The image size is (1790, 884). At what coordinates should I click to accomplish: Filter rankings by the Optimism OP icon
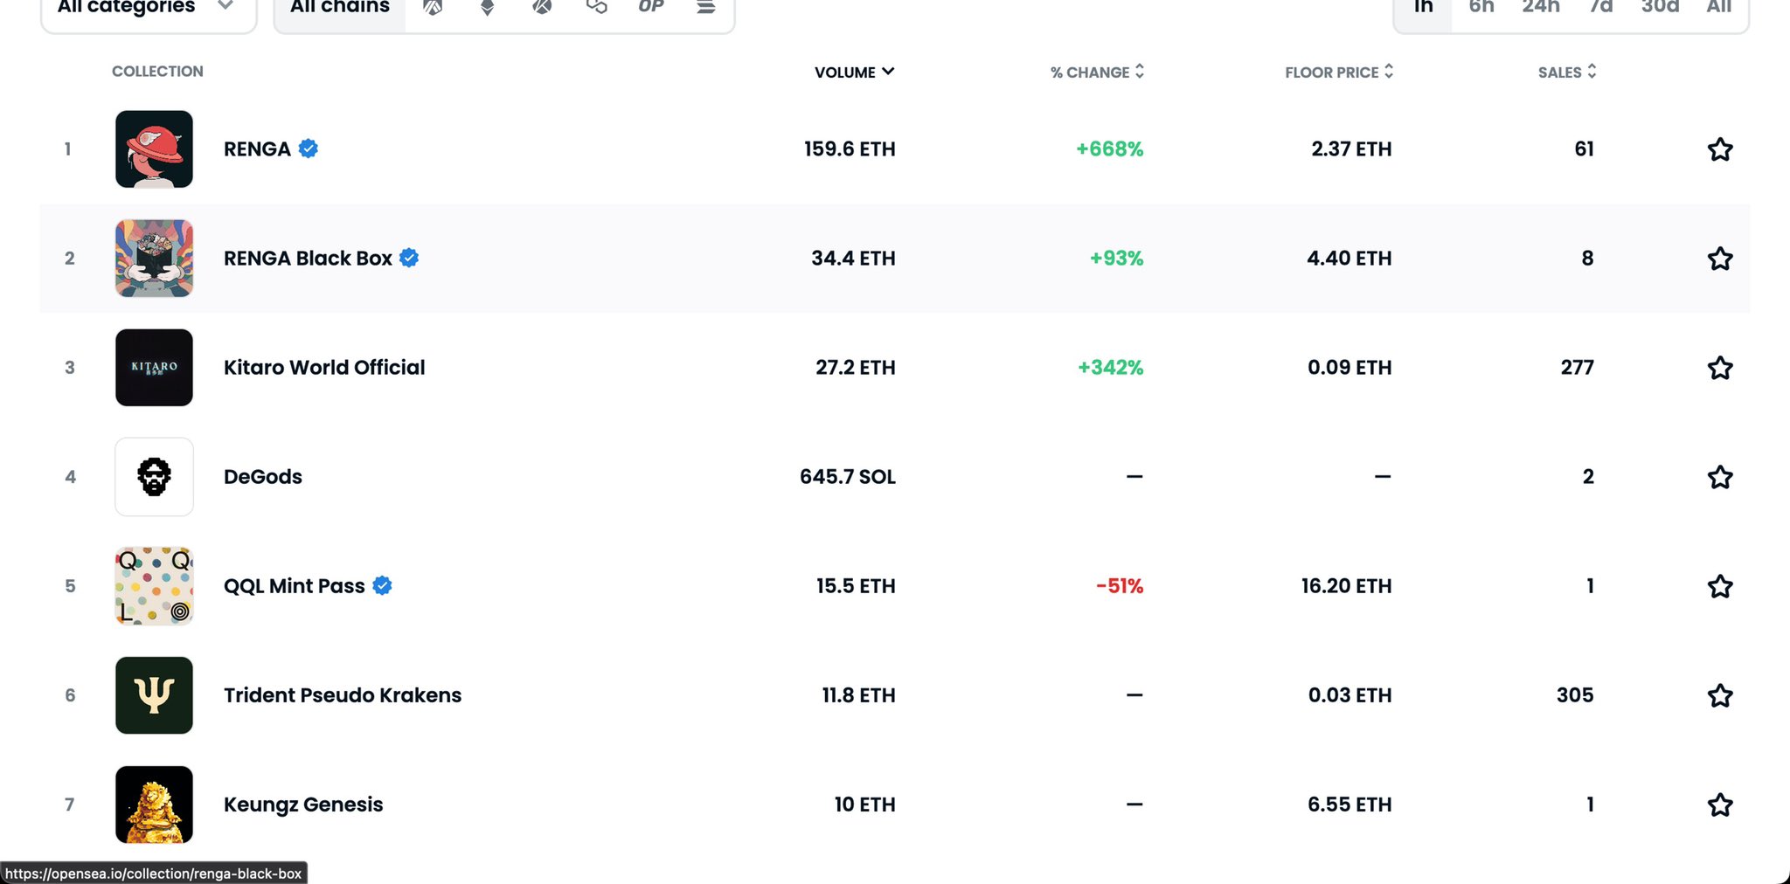651,7
